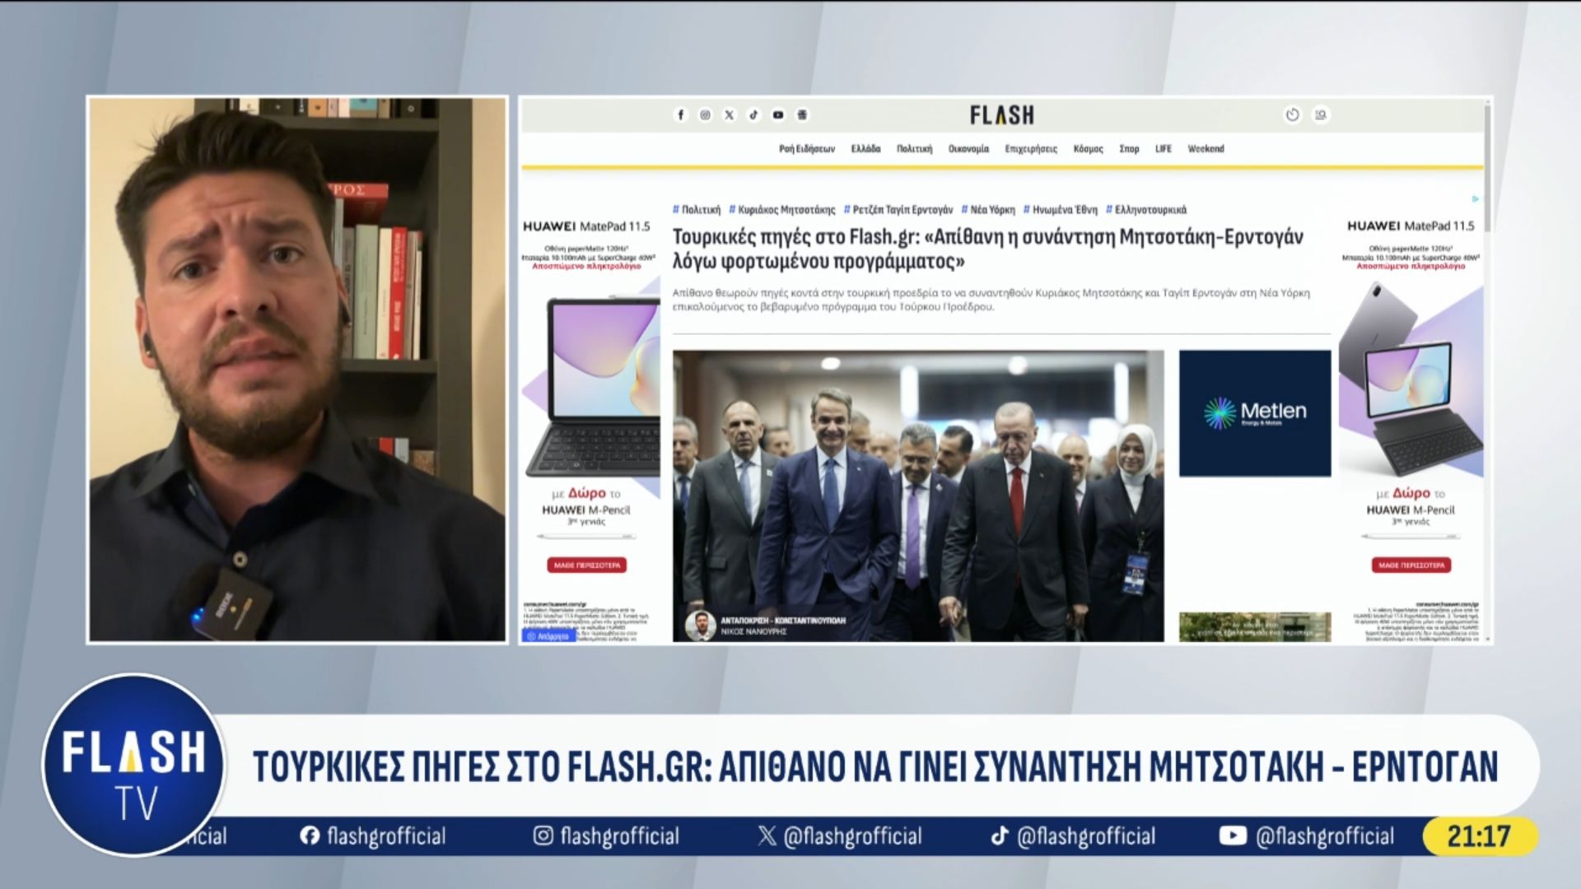Click the # Κυριάκος Μητσοτάκης tag

pyautogui.click(x=782, y=210)
